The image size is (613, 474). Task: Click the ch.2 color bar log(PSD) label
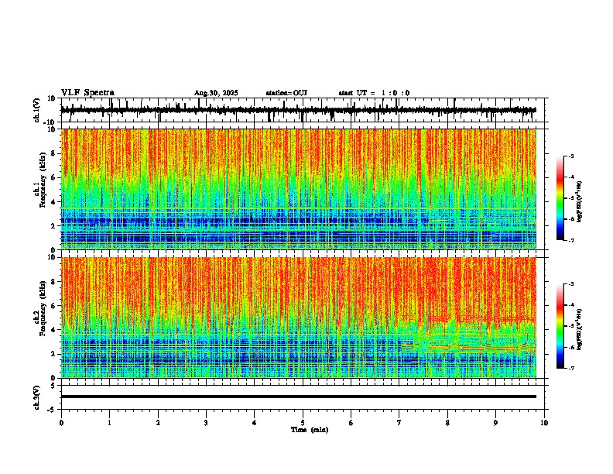point(579,329)
